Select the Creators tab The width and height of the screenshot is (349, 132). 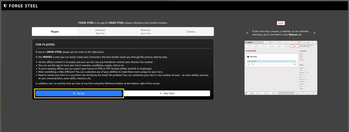(x=191, y=32)
